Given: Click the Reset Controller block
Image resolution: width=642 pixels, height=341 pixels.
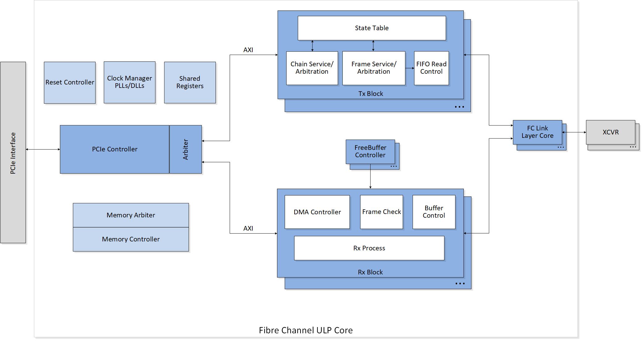Looking at the screenshot, I should coord(69,82).
